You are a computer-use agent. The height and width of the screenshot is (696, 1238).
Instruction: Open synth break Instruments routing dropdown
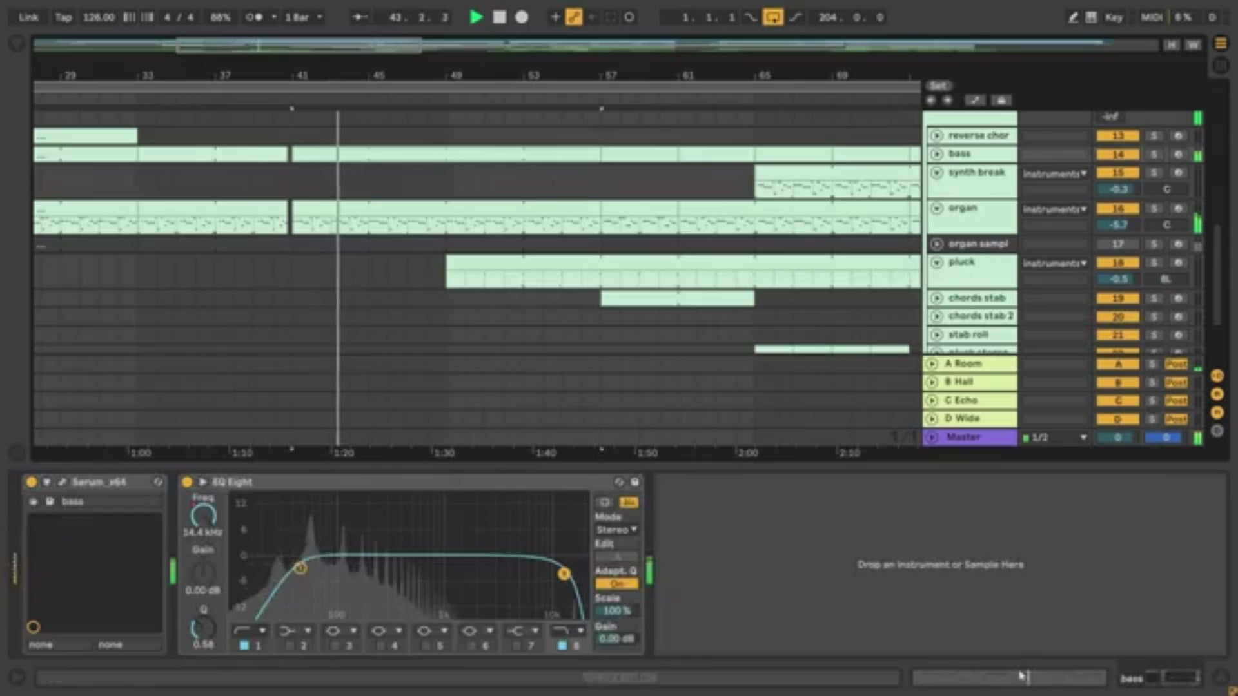click(x=1055, y=173)
